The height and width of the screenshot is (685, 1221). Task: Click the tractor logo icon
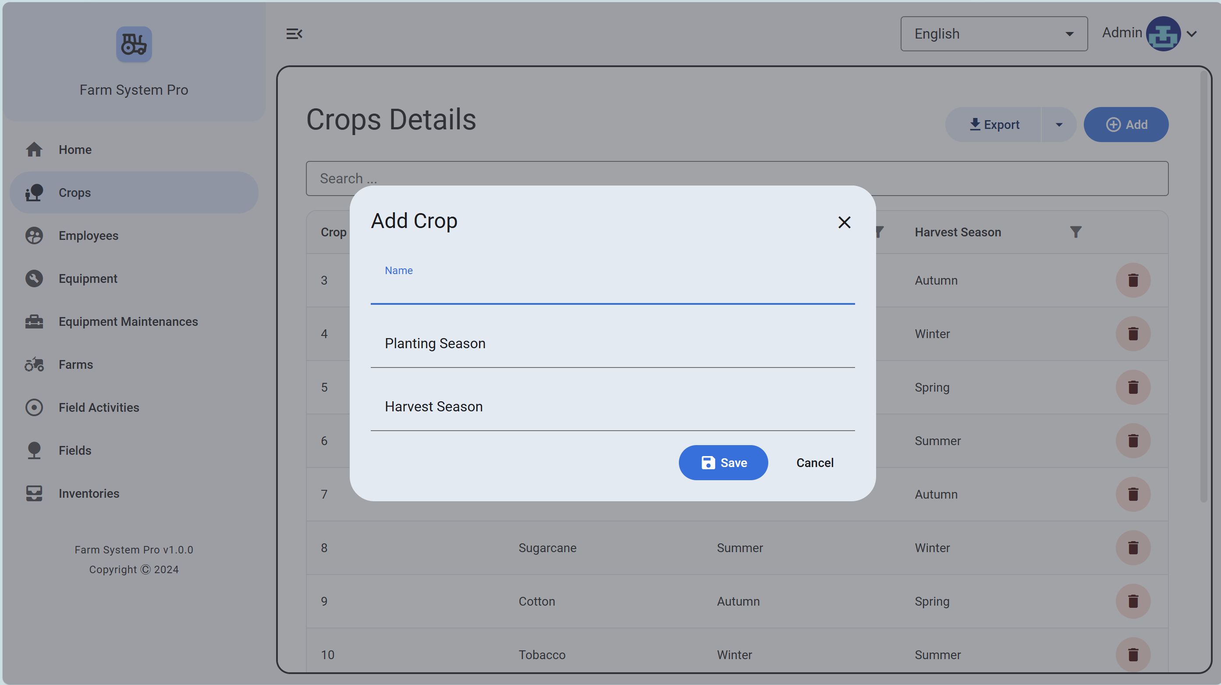[134, 44]
